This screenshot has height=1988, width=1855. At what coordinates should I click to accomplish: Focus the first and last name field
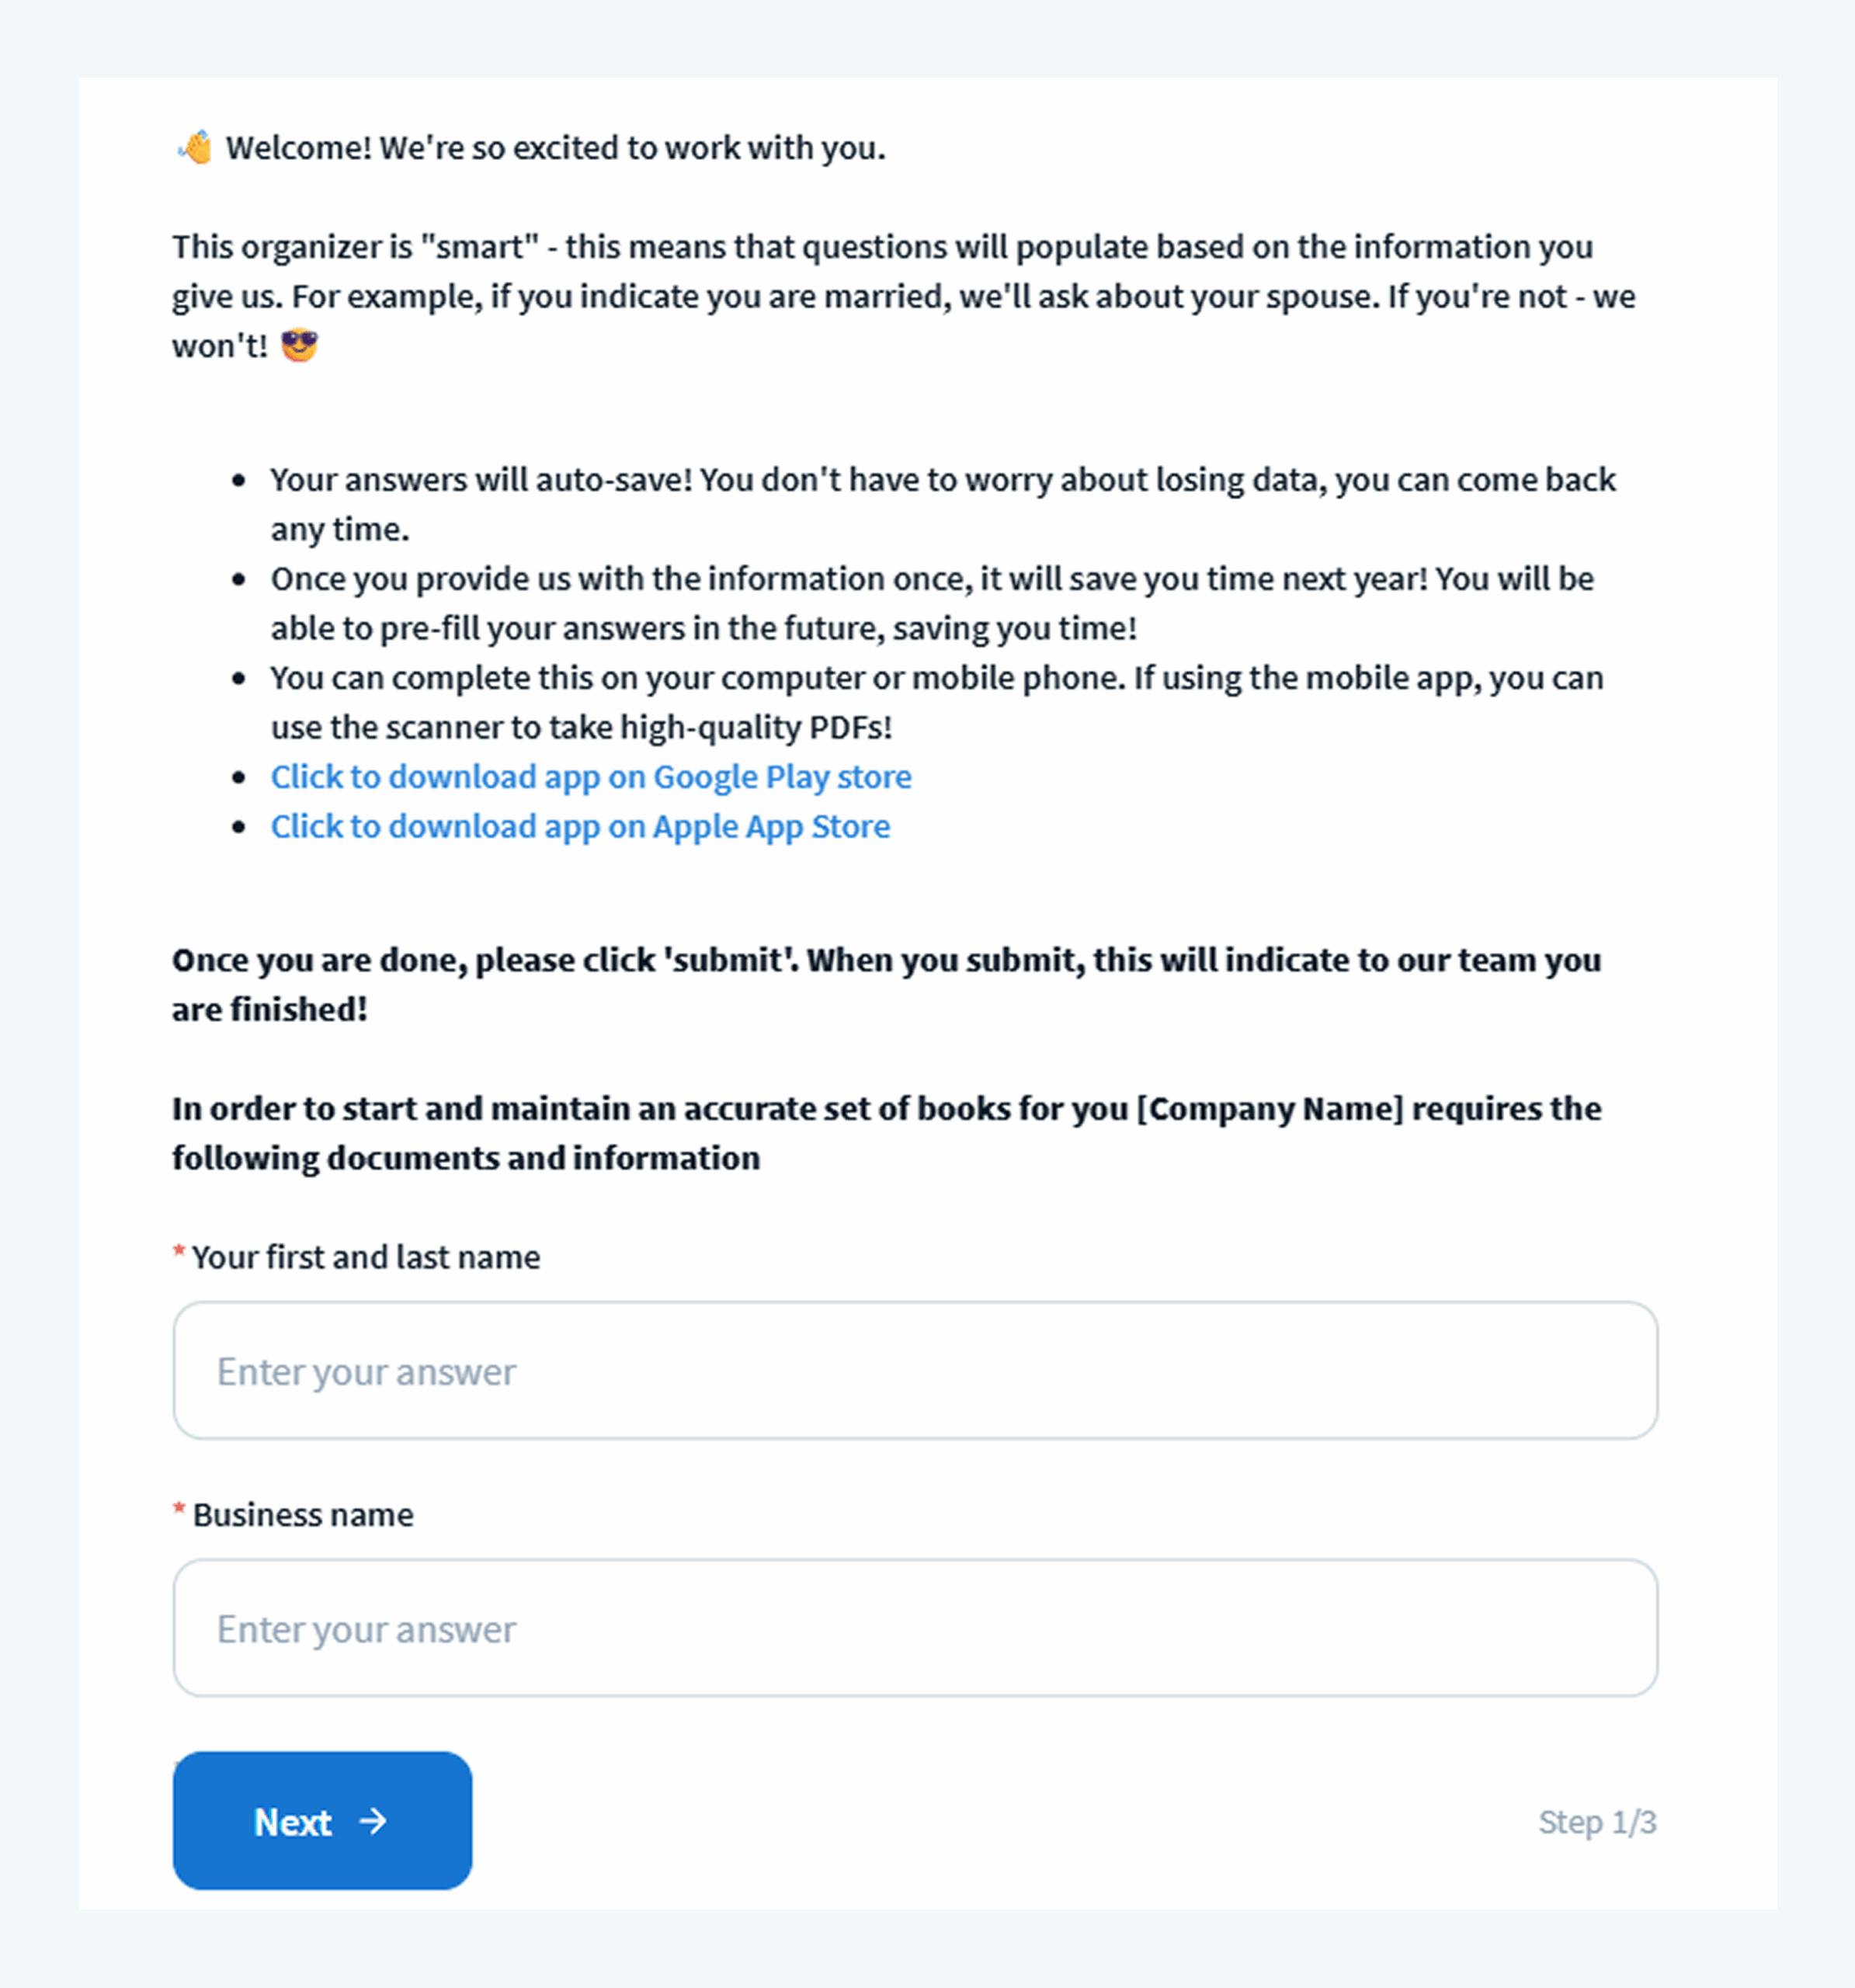(915, 1370)
